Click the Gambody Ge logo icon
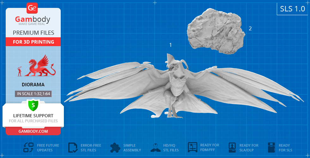 [x=33, y=8]
